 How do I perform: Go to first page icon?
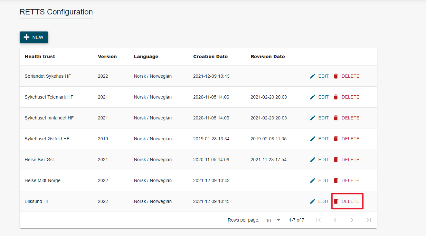pyautogui.click(x=318, y=220)
